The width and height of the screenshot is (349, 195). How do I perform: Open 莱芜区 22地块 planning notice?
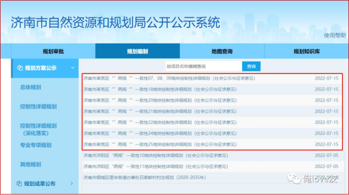coord(160,122)
